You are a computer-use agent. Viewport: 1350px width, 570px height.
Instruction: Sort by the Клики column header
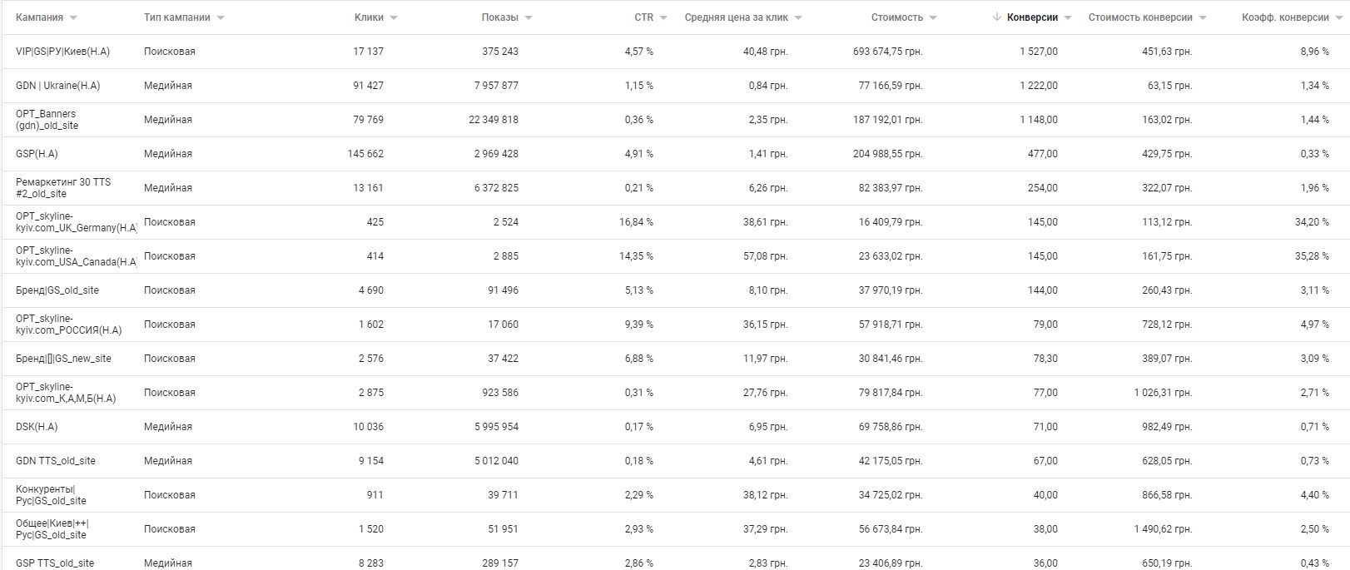pyautogui.click(x=369, y=17)
